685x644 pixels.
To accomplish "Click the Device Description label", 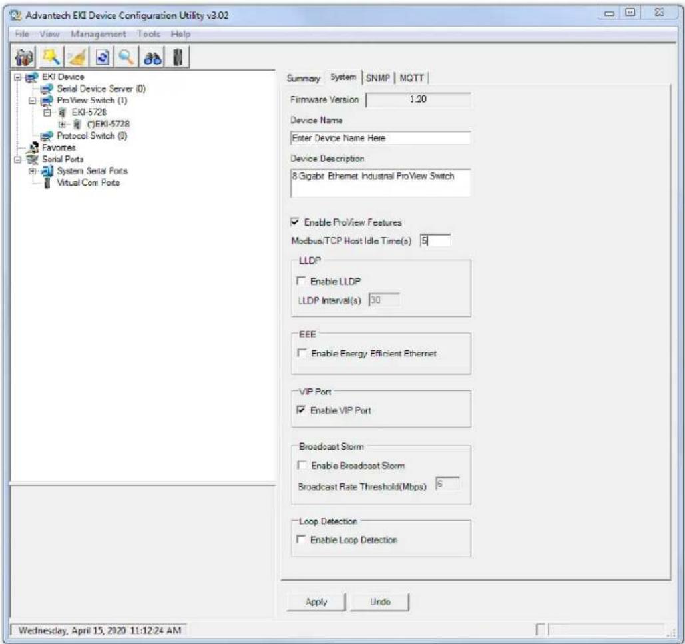I will tap(328, 159).
